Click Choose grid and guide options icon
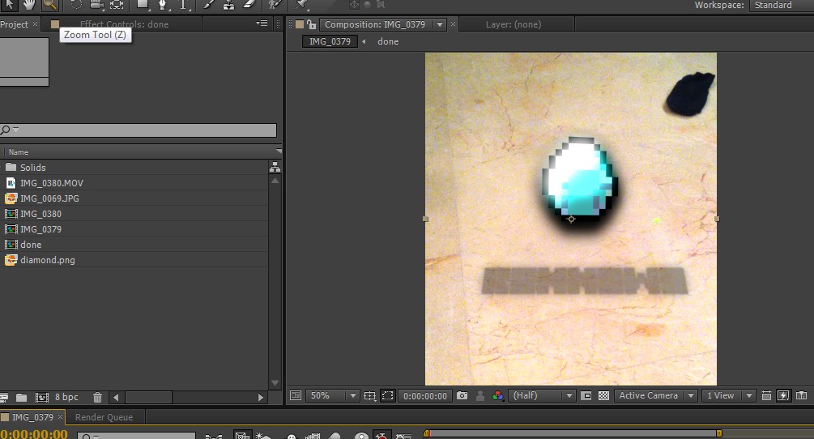 (x=369, y=396)
